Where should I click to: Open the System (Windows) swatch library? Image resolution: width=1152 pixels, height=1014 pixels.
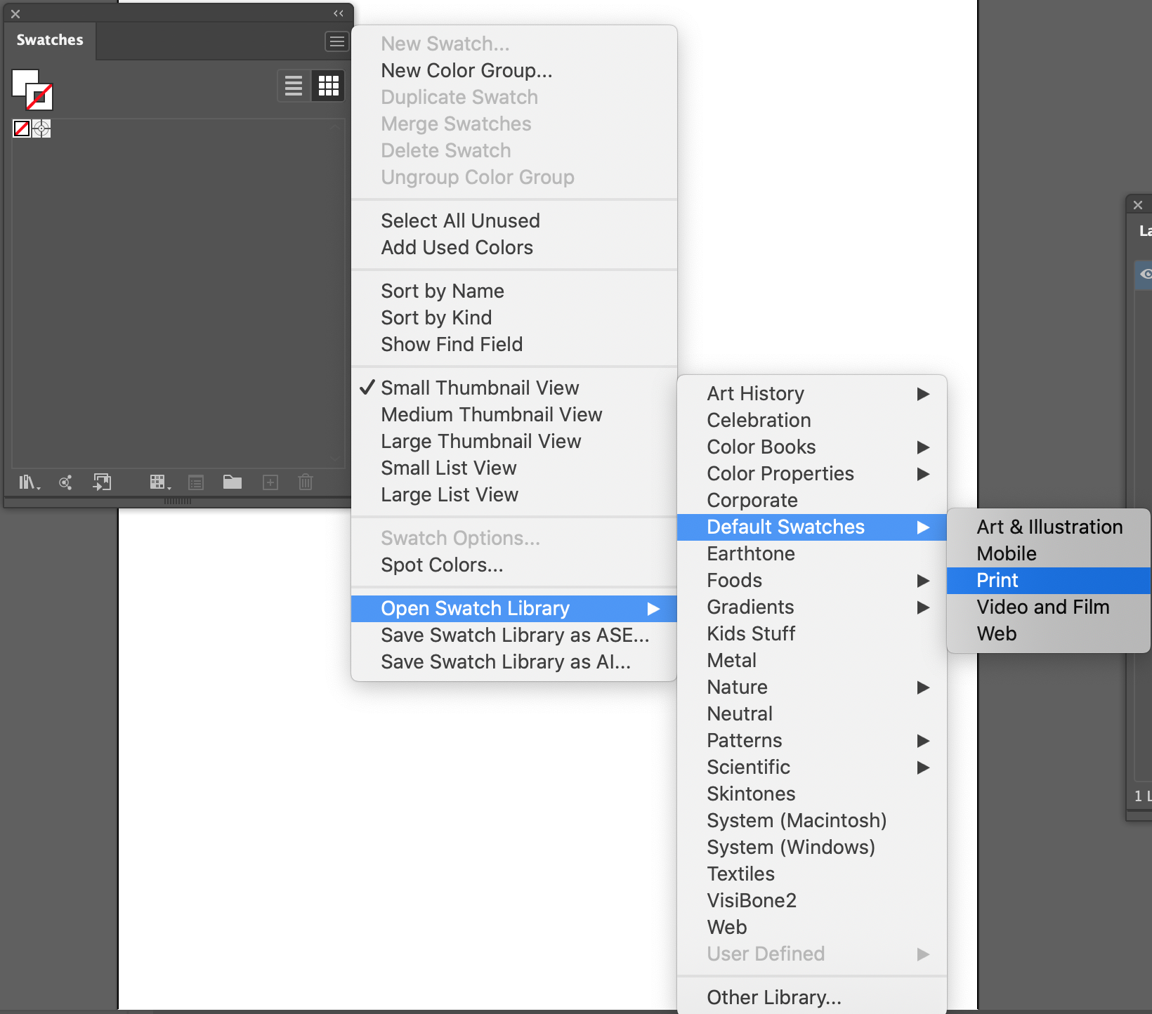pyautogui.click(x=812, y=847)
